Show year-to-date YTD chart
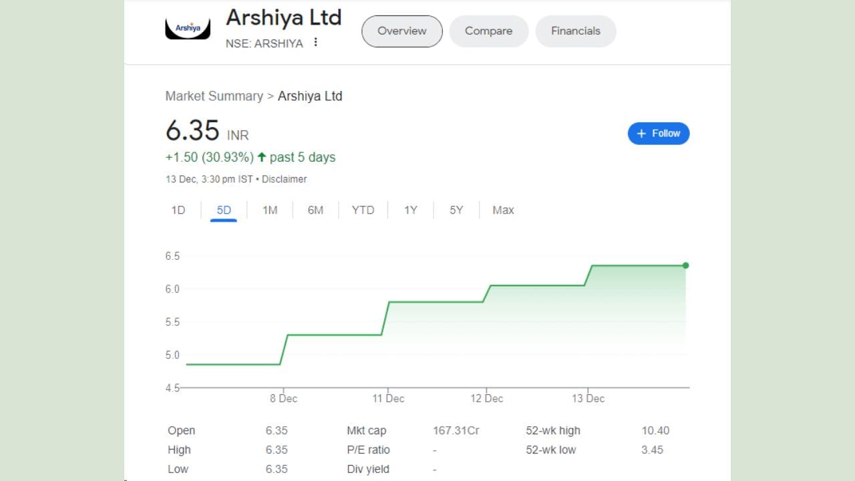 point(363,210)
